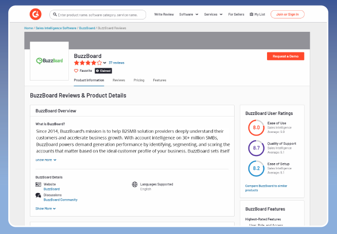
Task: Click the Website icon in BuzzBoard Details
Action: coord(38,184)
